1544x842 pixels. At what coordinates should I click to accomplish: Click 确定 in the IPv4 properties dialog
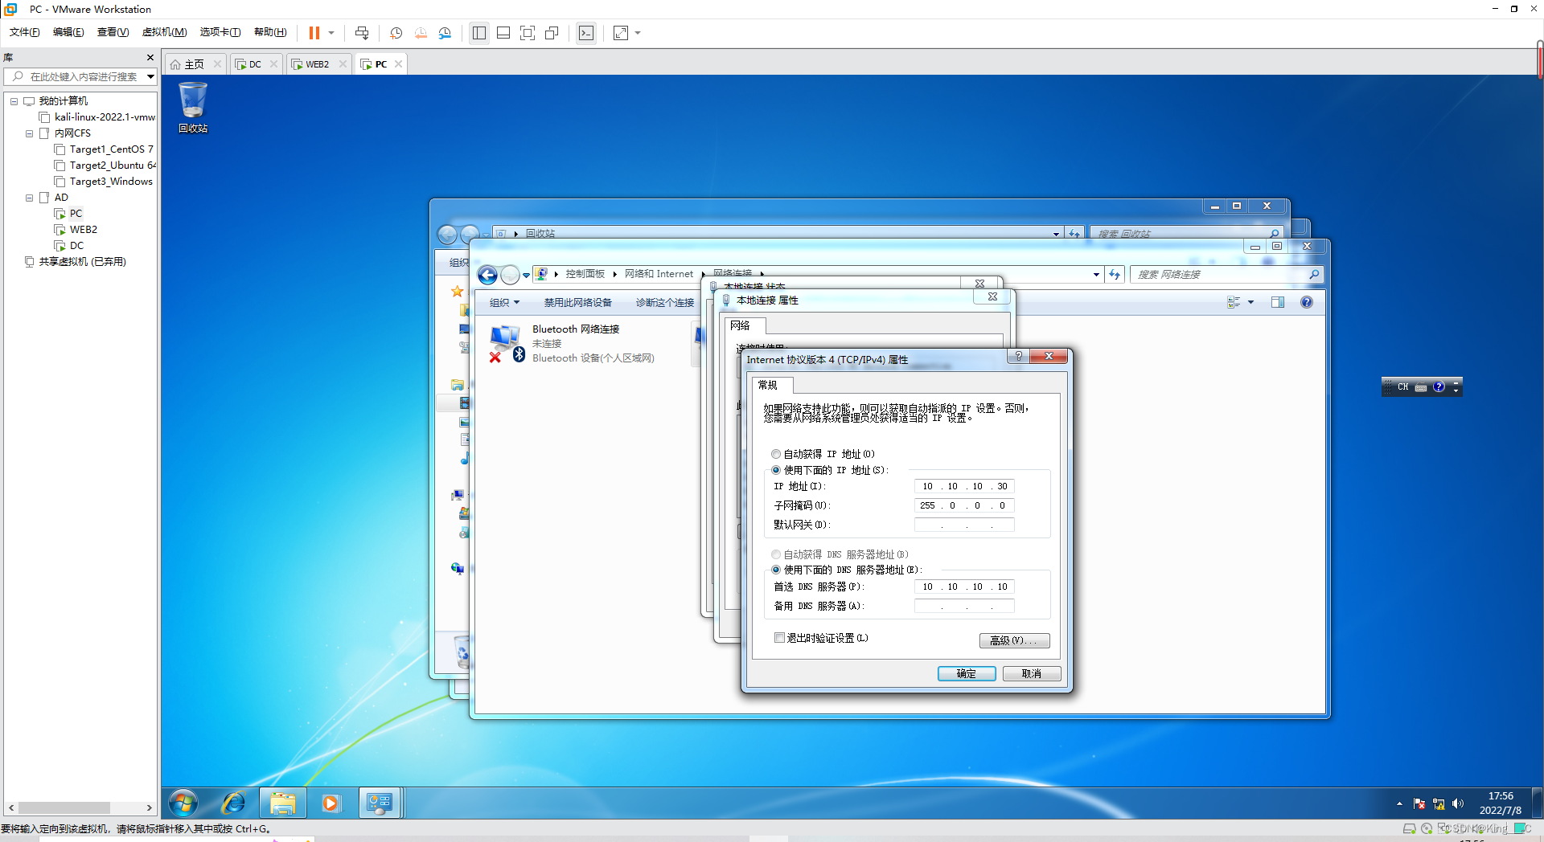click(967, 673)
